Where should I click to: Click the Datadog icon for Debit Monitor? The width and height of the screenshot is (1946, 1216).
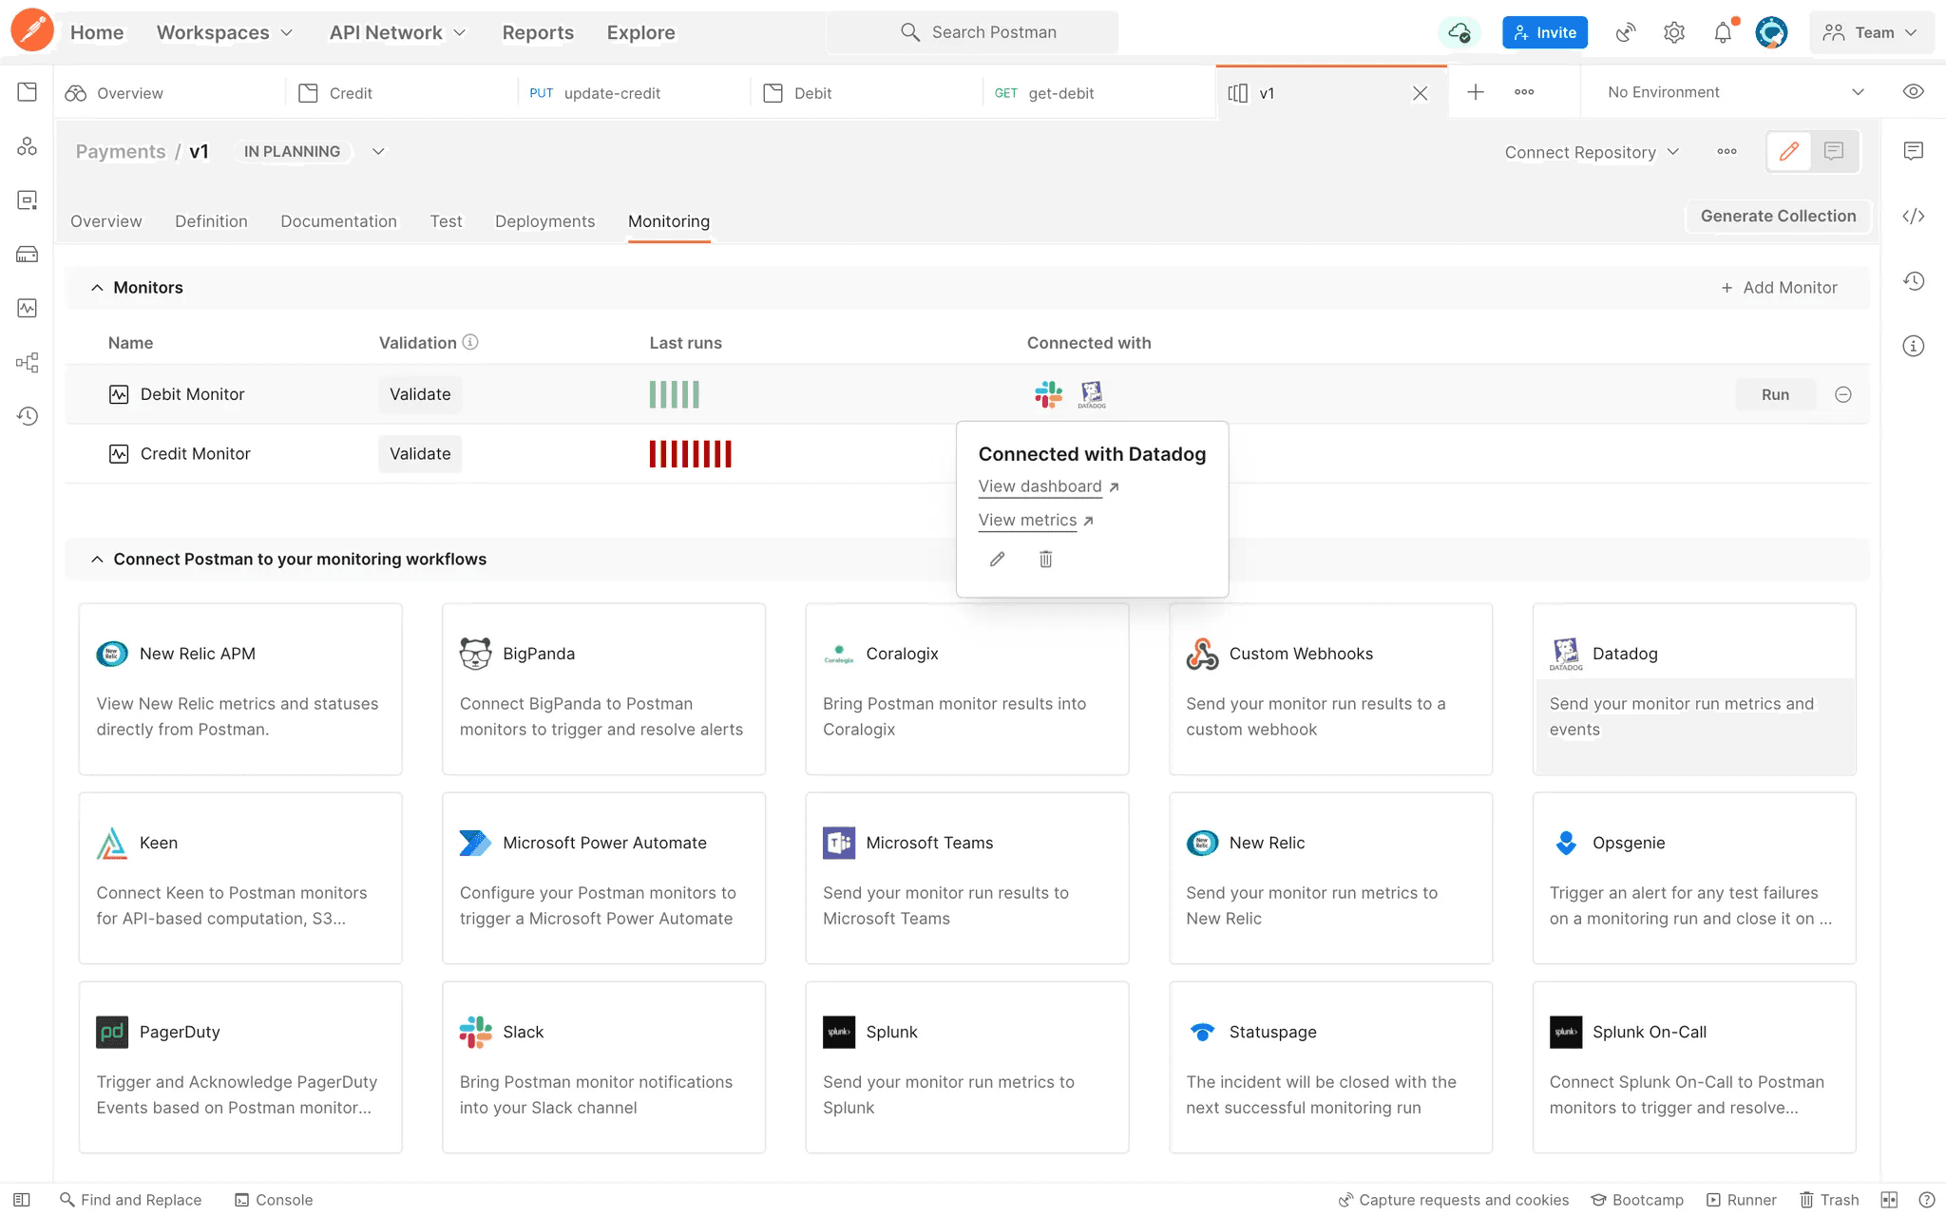[1092, 394]
